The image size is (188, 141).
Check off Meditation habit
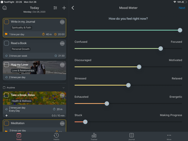pos(6,123)
